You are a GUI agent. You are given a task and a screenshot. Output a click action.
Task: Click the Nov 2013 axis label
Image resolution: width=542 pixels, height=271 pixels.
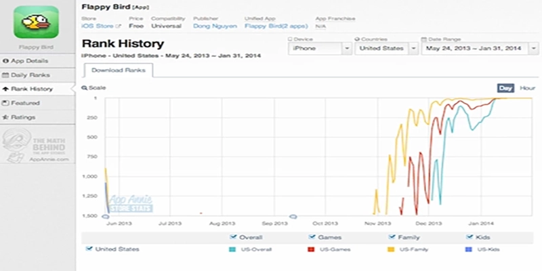(377, 224)
